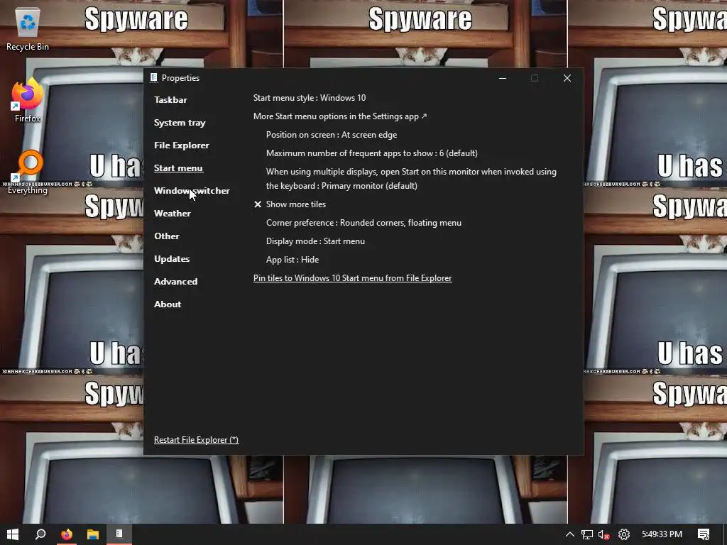727x545 pixels.
Task: Click Pin tiles to Windows 10 Start menu link
Action: [352, 278]
